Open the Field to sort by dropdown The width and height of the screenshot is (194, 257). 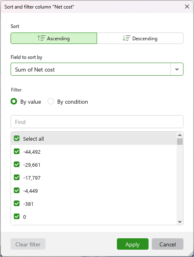(97, 69)
